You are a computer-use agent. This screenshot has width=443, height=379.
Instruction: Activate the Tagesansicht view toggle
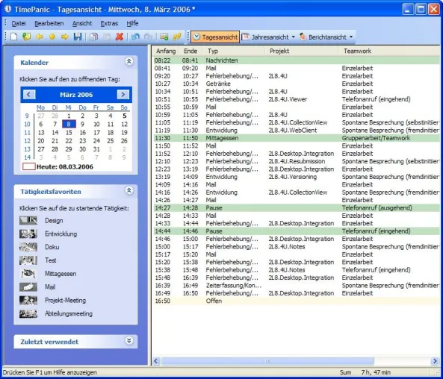[x=215, y=37]
